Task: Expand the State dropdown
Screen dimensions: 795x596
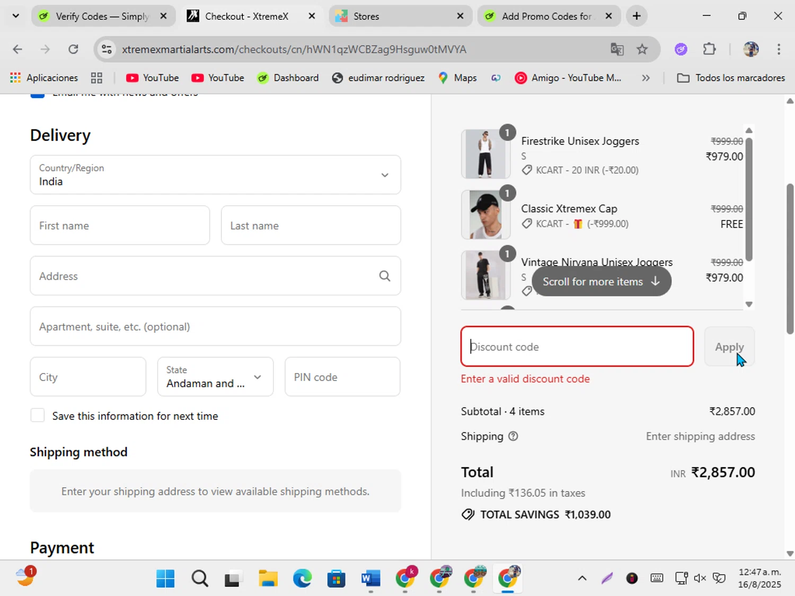Action: [215, 377]
